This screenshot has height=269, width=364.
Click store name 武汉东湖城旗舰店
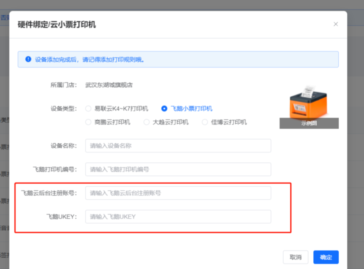point(109,85)
